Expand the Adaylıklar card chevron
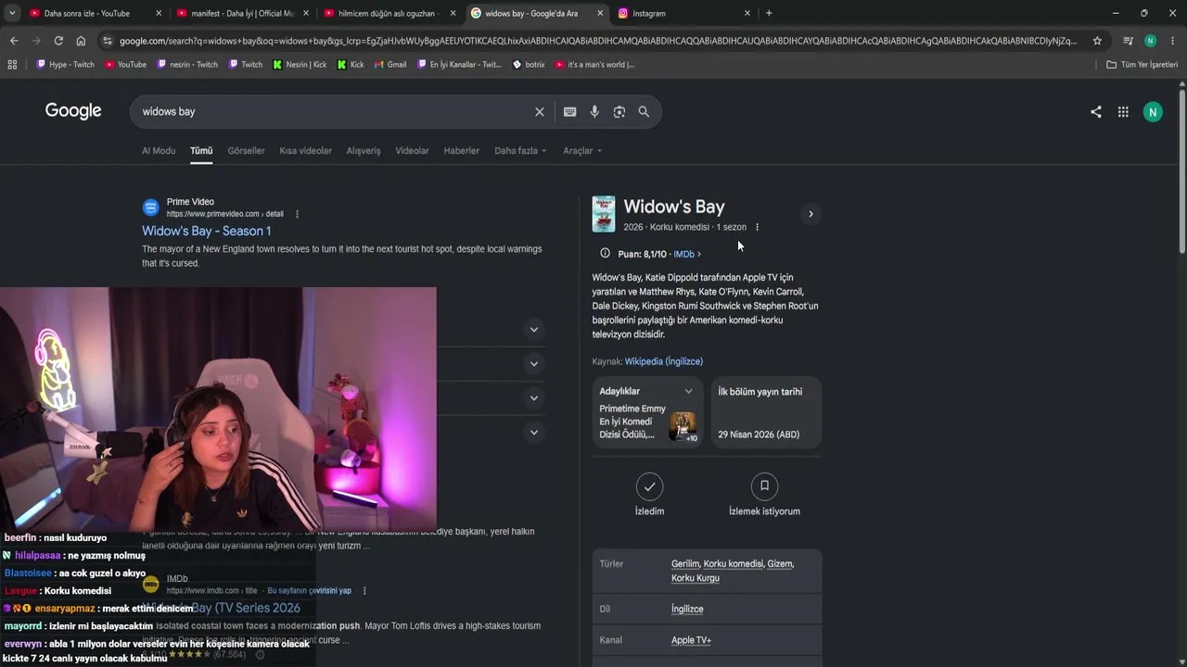The width and height of the screenshot is (1187, 667). coord(688,392)
